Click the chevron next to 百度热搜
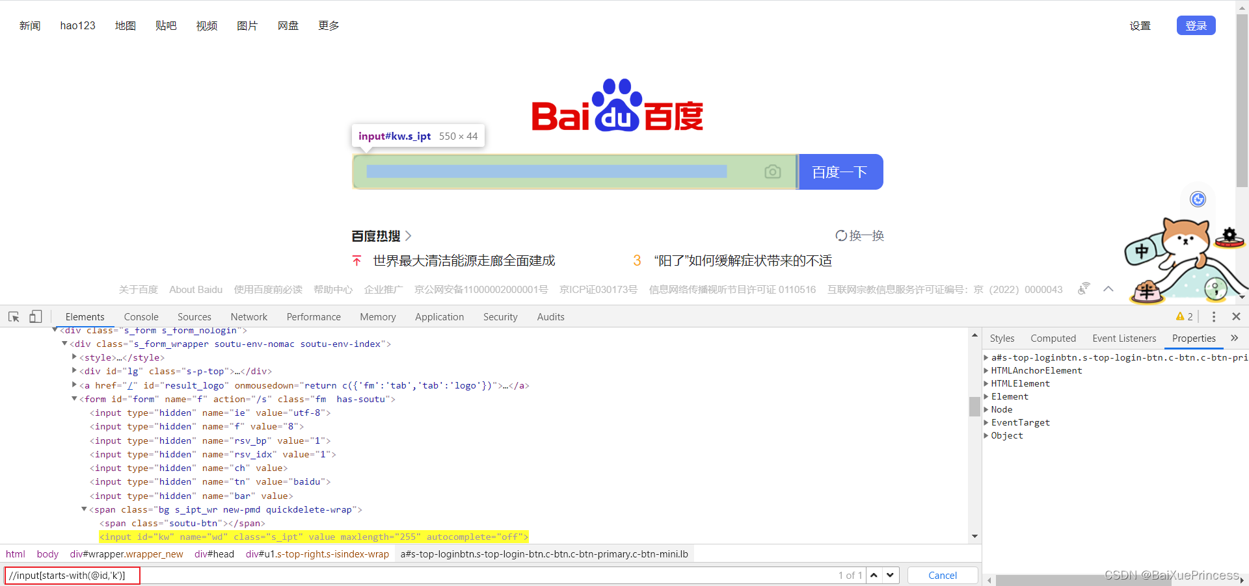Viewport: 1249px width, 586px height. 408,236
